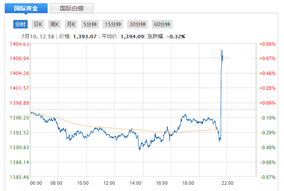Show the 15分钟 interval chart
Viewport: 284px width, 191px height.
point(113,24)
